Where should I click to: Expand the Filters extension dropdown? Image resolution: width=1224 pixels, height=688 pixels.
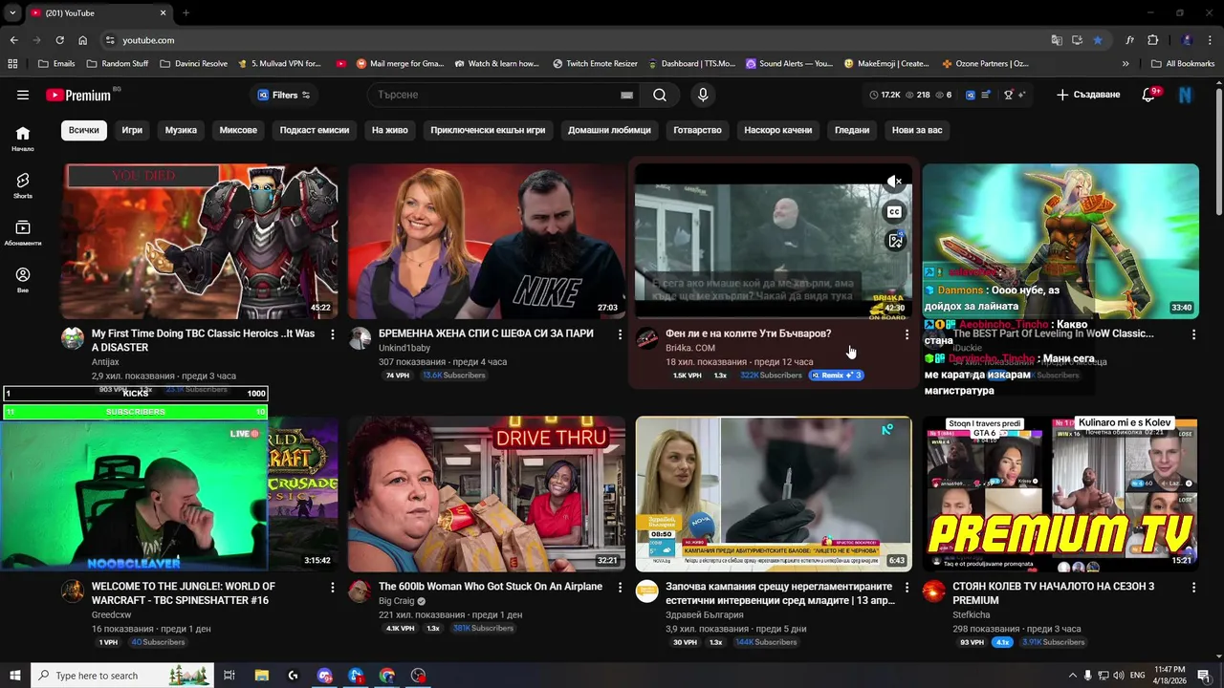(284, 95)
